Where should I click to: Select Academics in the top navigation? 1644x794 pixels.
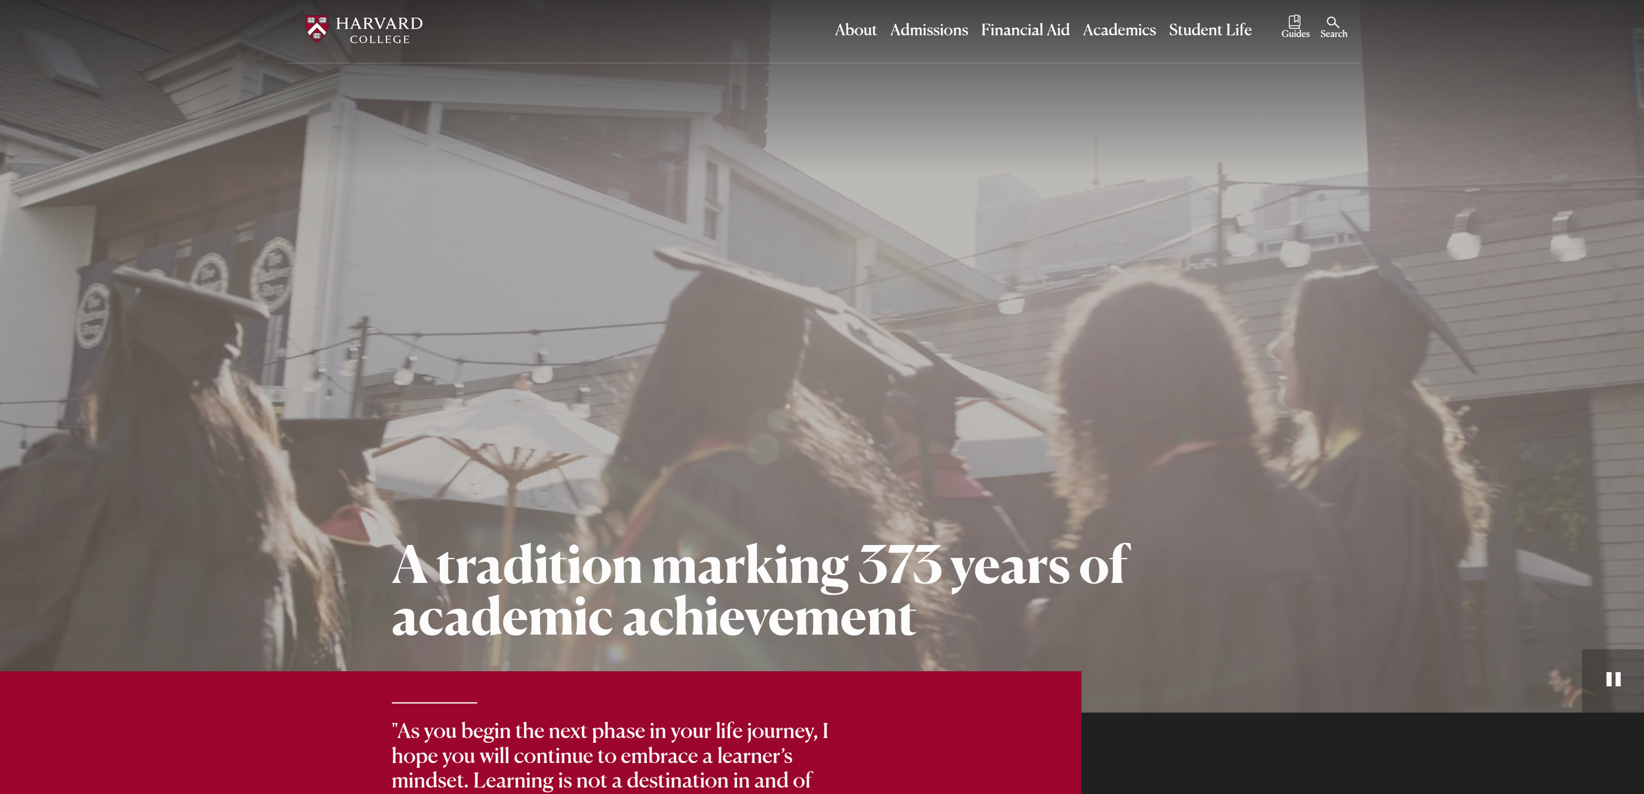click(1119, 30)
